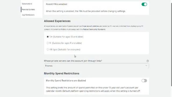Select the 9+ radio button
Screen dimensions: 172x97
pyautogui.click(x=48, y=43)
